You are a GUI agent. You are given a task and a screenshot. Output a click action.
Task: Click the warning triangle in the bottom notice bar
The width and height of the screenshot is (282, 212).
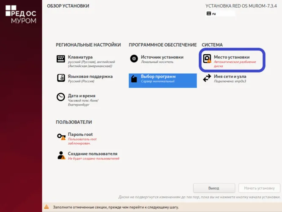tap(47, 207)
